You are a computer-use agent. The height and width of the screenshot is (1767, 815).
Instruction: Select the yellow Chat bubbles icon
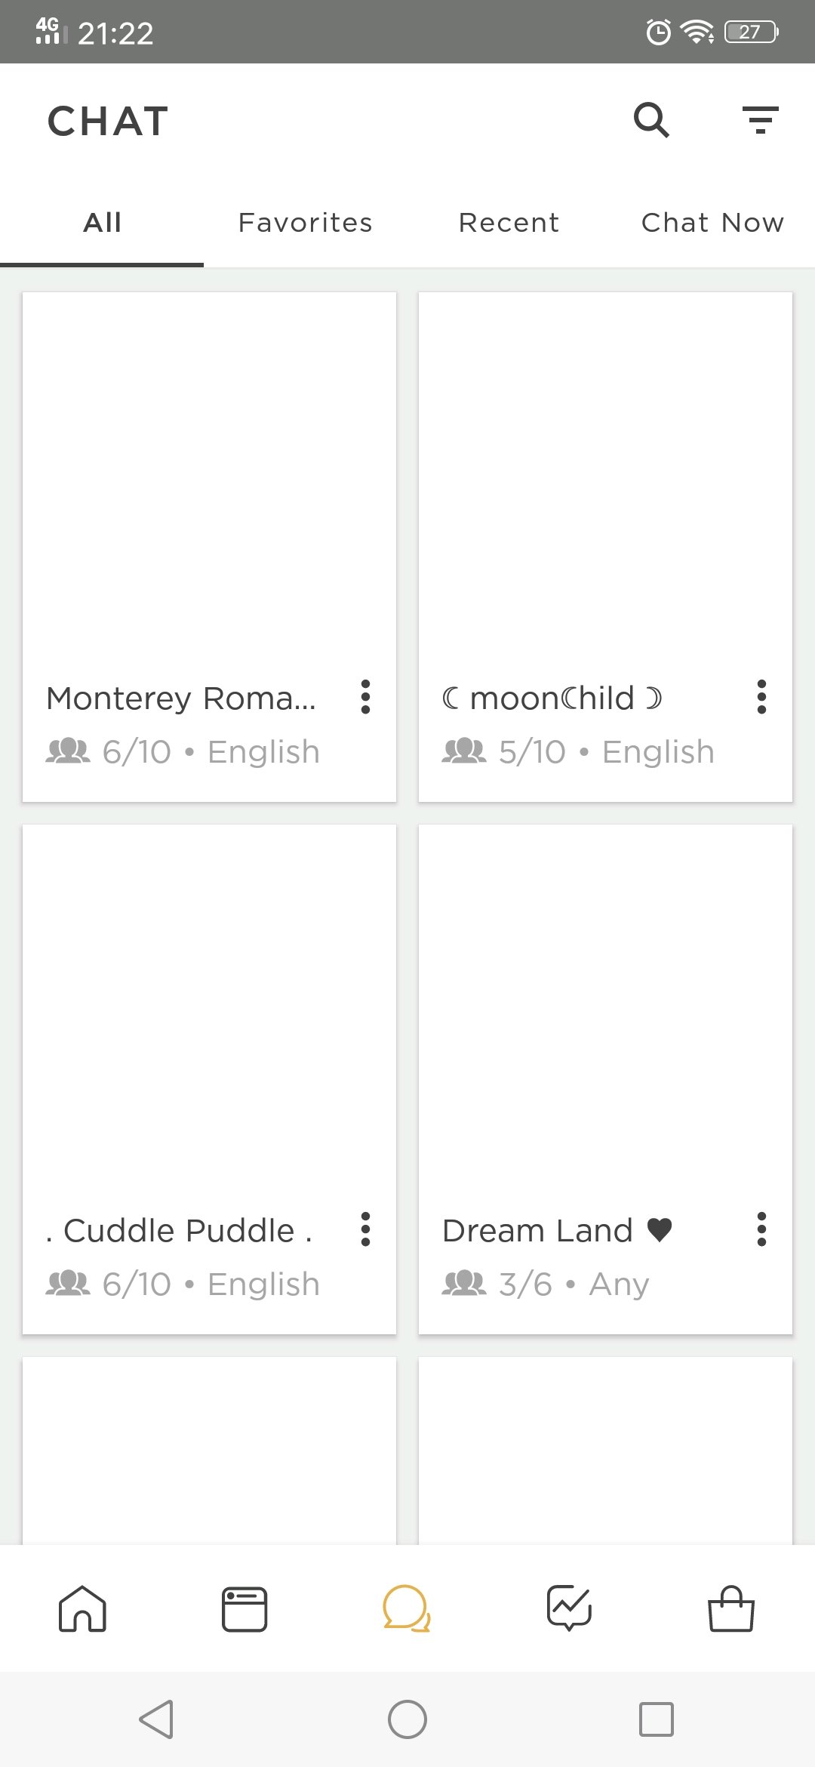[407, 1609]
